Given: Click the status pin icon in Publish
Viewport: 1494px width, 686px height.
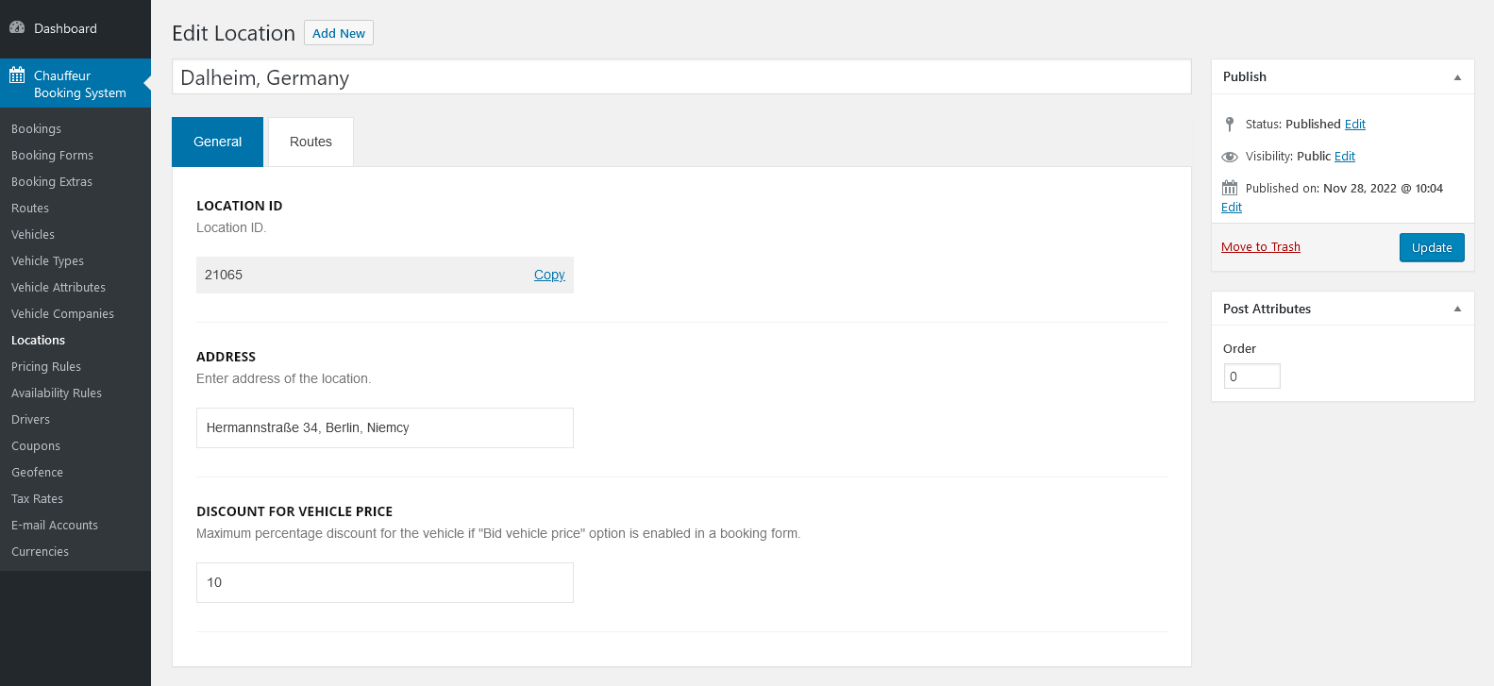Looking at the screenshot, I should coord(1229,124).
